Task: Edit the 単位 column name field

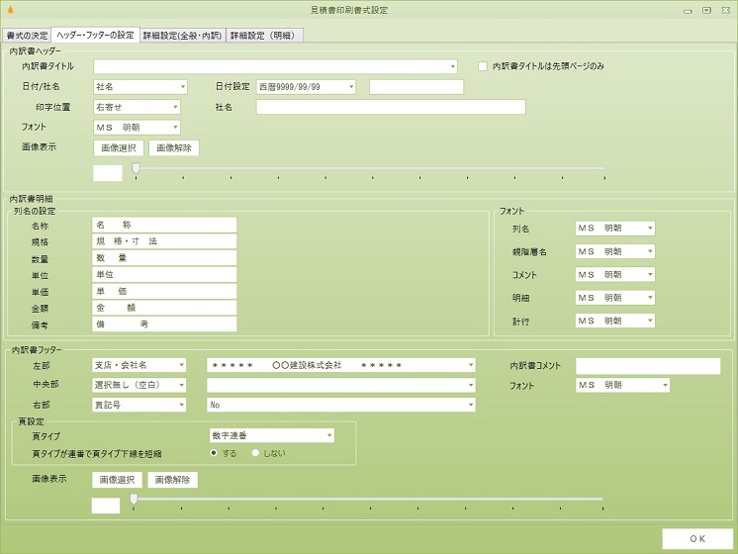Action: pyautogui.click(x=164, y=274)
